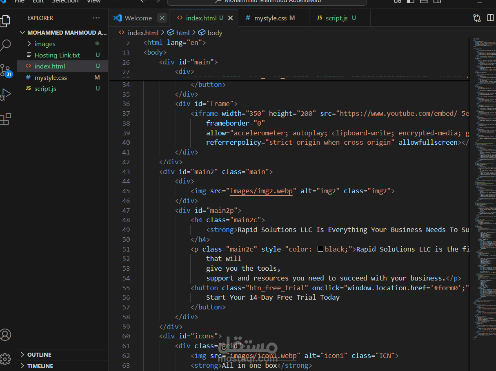Switch to the script.js editor tab
The width and height of the screenshot is (496, 371).
coord(336,18)
